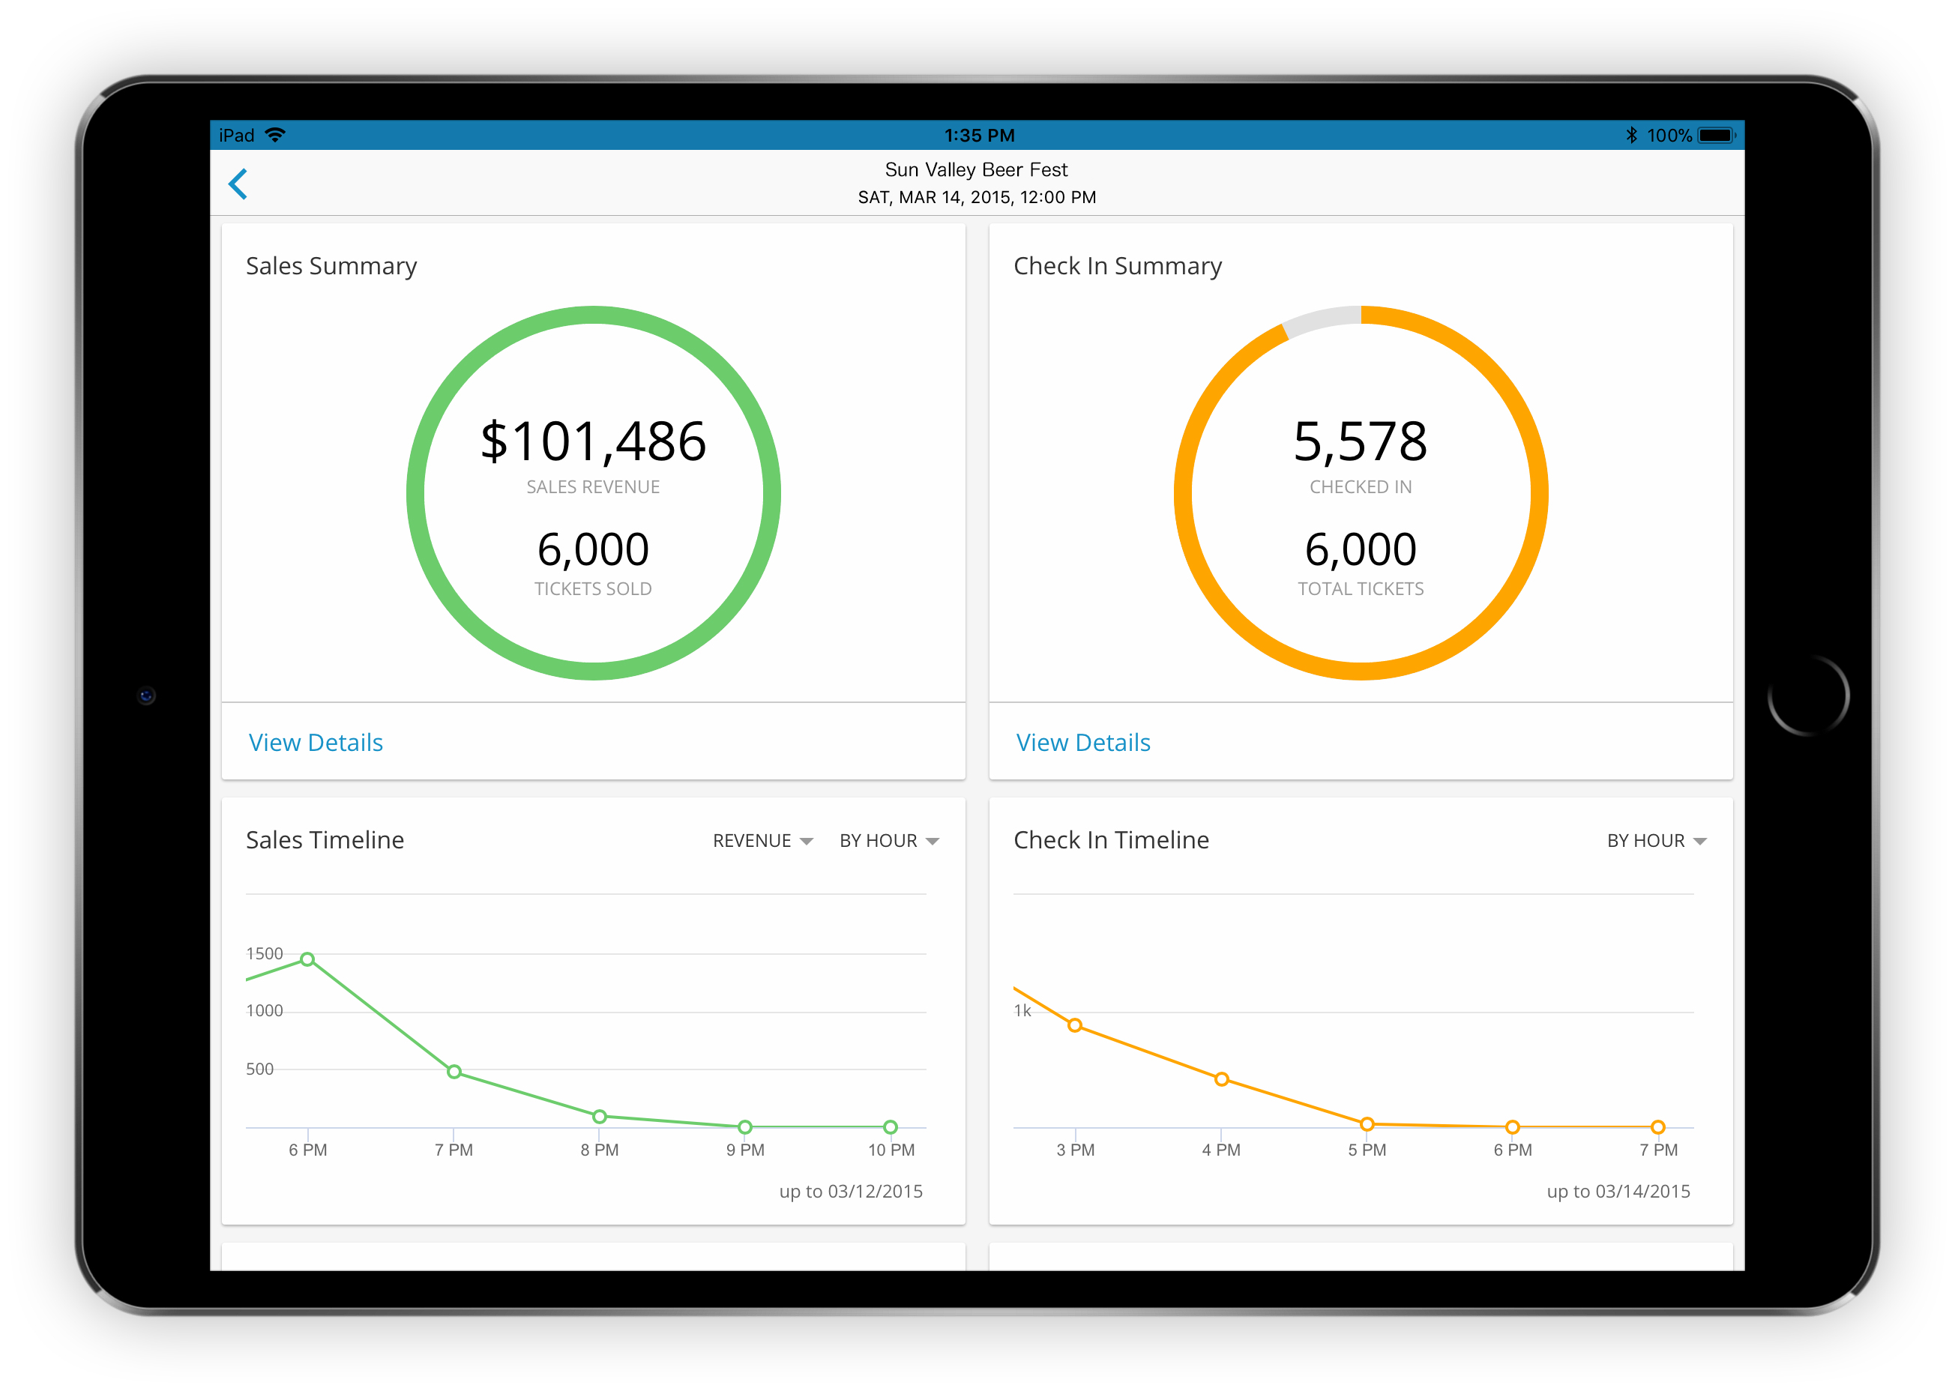
Task: Select the 4 PM check-in data point
Action: pos(1222,1079)
